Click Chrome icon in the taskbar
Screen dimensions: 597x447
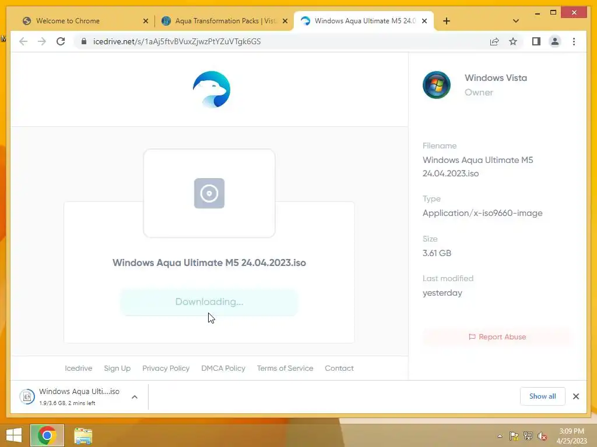(47, 435)
